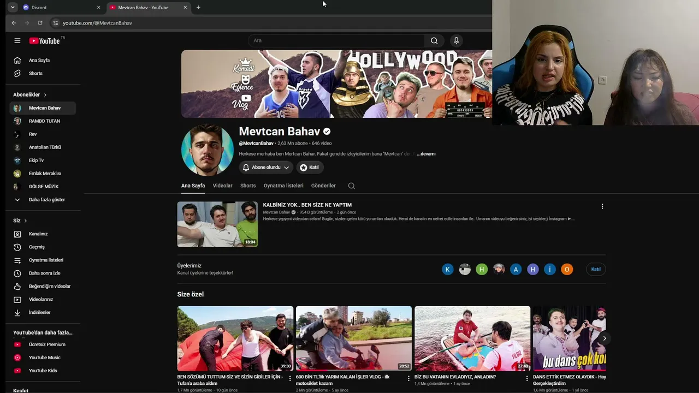699x393 pixels.
Task: Click the Ara search input field
Action: [x=336, y=40]
